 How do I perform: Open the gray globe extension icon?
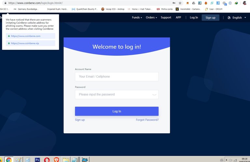pyautogui.click(x=230, y=3)
